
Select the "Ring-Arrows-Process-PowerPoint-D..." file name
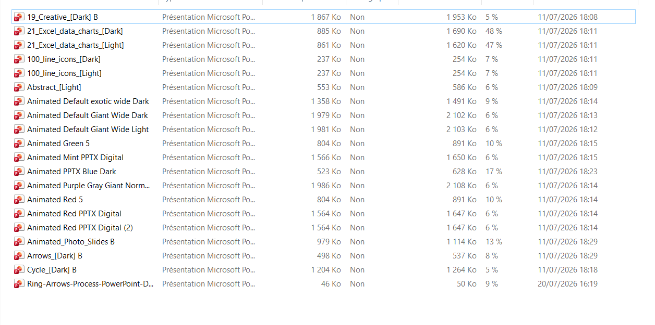click(90, 284)
